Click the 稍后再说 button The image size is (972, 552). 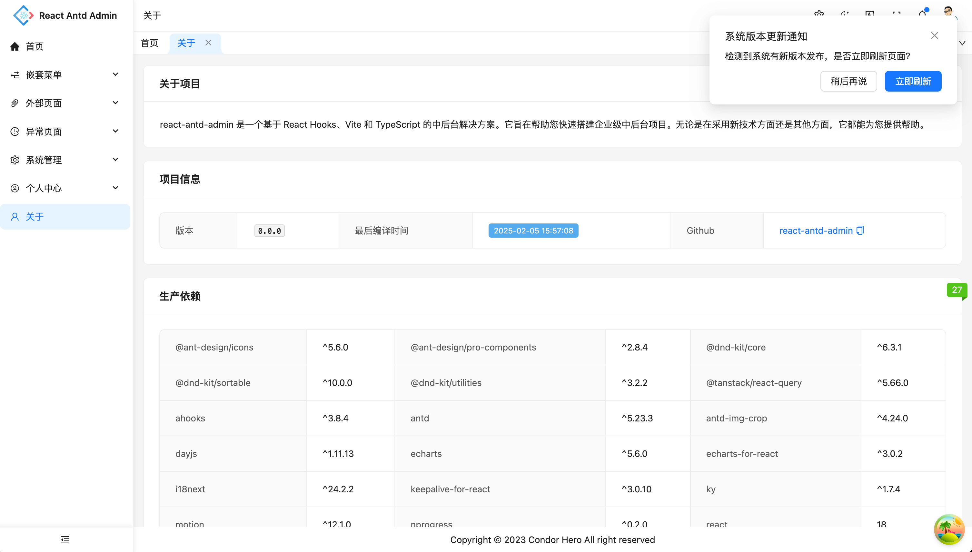click(x=848, y=81)
